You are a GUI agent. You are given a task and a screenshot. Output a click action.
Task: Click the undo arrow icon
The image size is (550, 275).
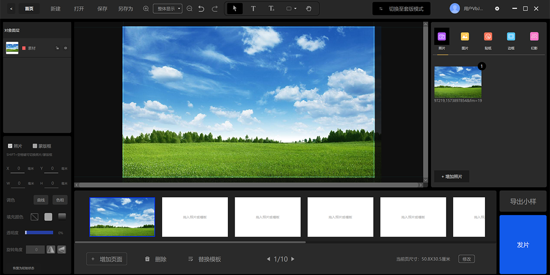click(x=201, y=9)
